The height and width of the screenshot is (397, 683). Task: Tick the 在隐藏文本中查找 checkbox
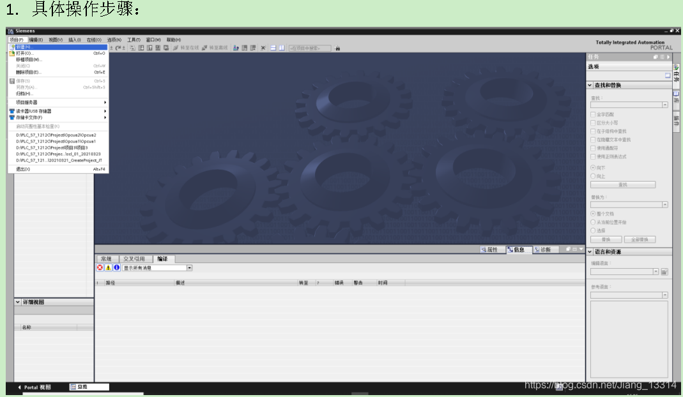pyautogui.click(x=593, y=140)
